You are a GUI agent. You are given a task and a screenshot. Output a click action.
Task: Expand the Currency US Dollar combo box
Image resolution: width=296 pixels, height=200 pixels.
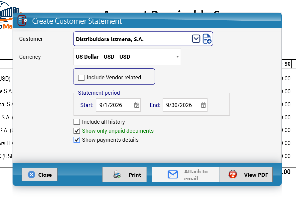(x=127, y=57)
